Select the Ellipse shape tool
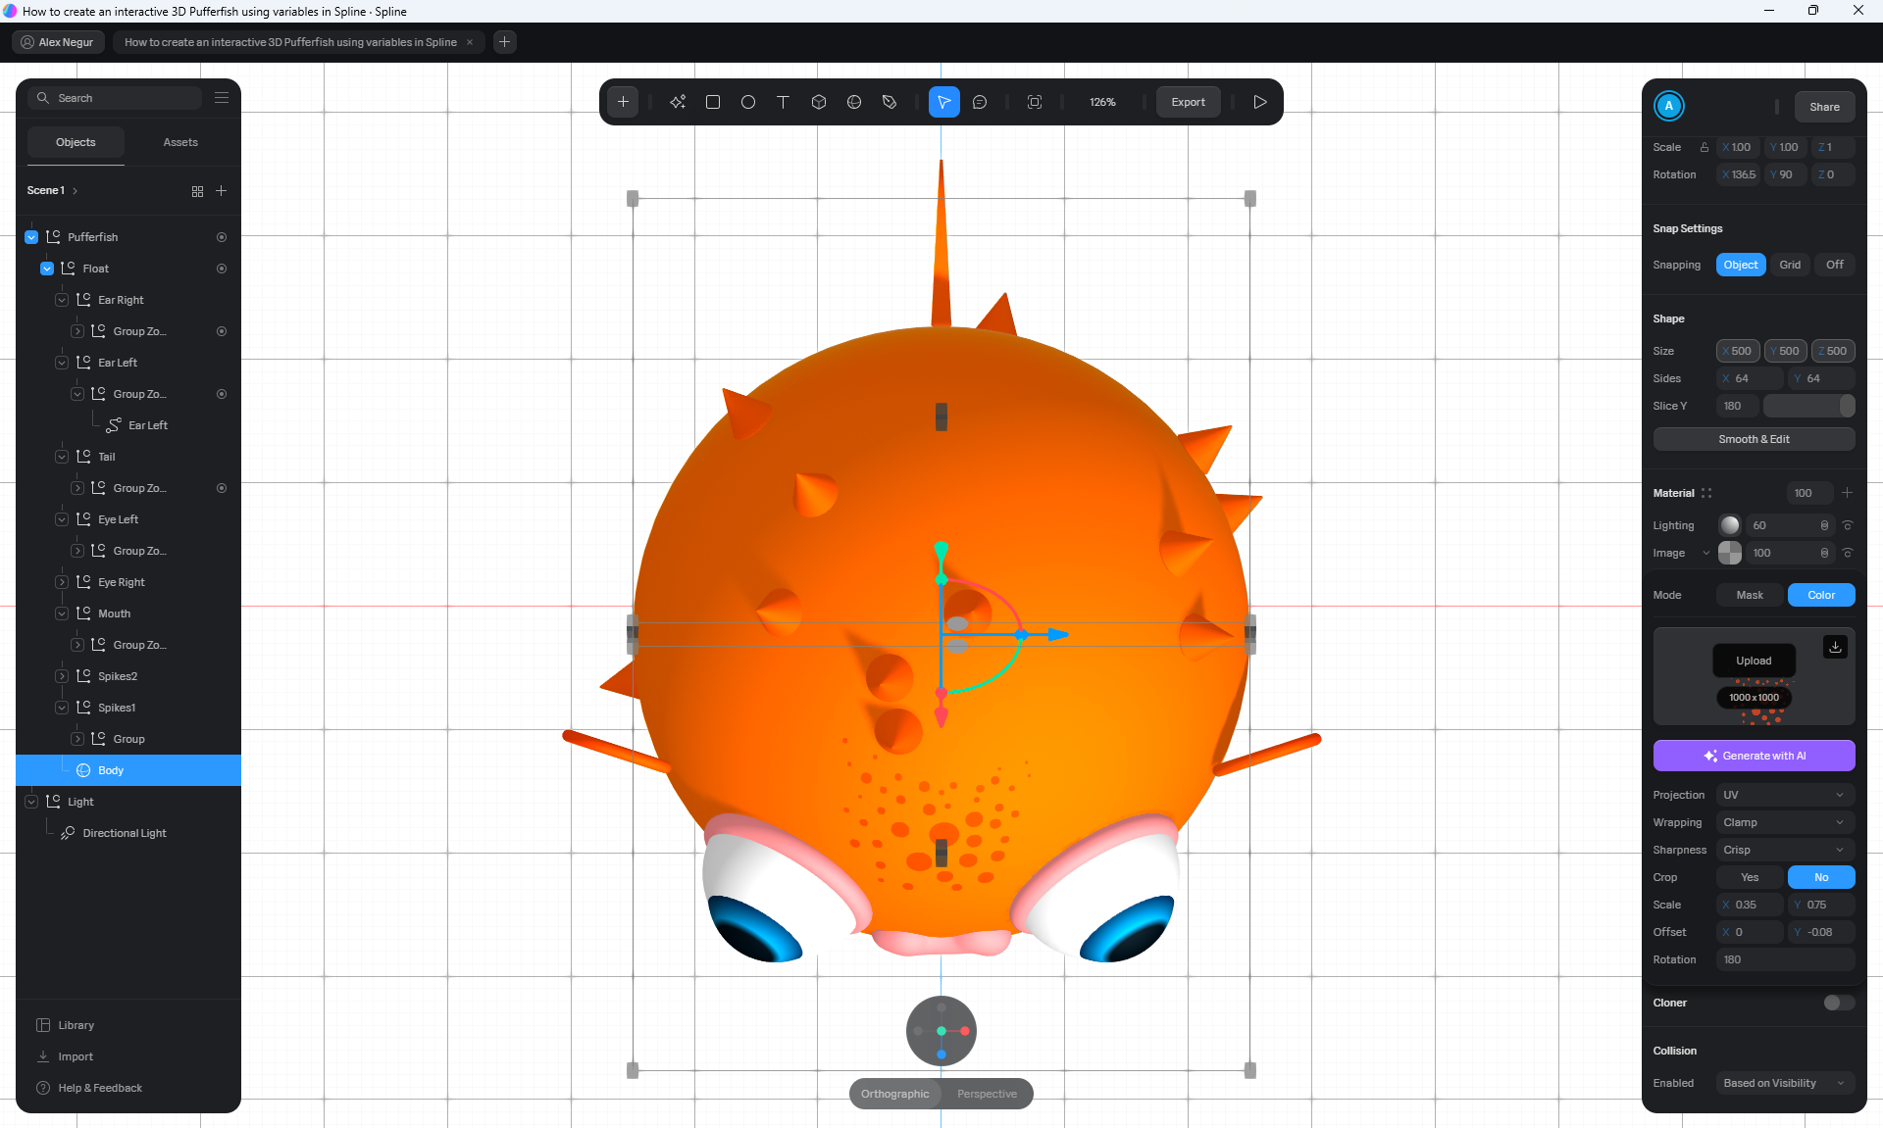Image resolution: width=1883 pixels, height=1128 pixels. point(748,102)
